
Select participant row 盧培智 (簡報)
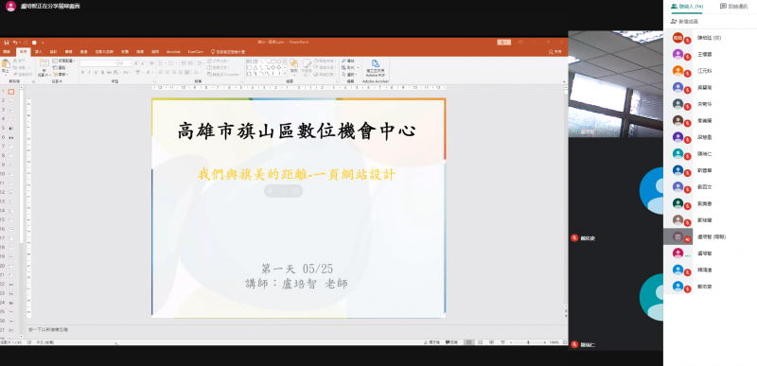point(711,236)
